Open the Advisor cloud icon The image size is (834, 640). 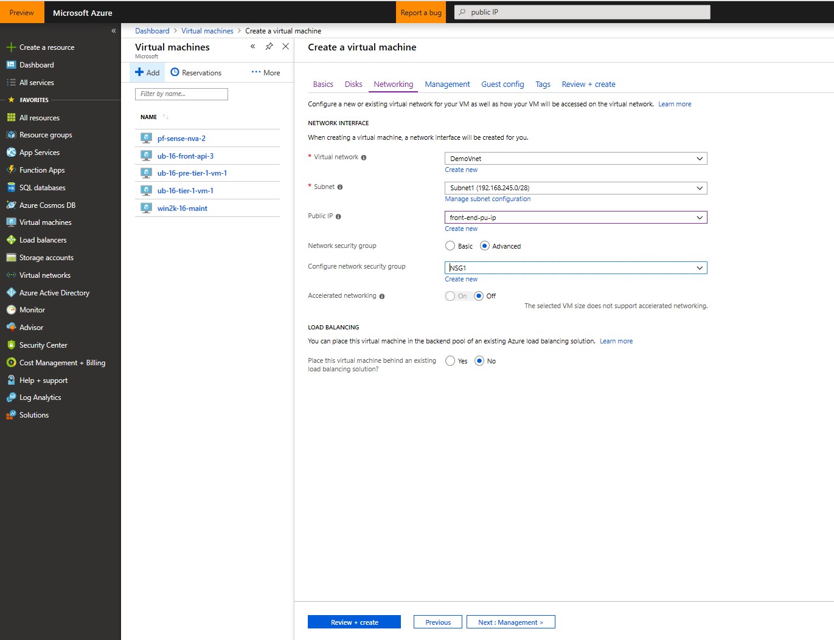click(x=11, y=328)
